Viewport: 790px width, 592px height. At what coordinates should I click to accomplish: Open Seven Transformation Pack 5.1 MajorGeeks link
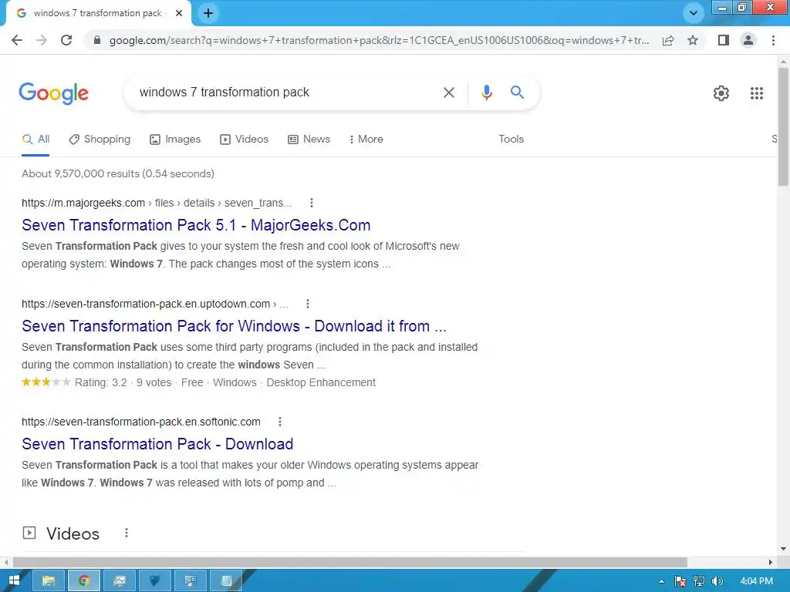click(x=196, y=226)
